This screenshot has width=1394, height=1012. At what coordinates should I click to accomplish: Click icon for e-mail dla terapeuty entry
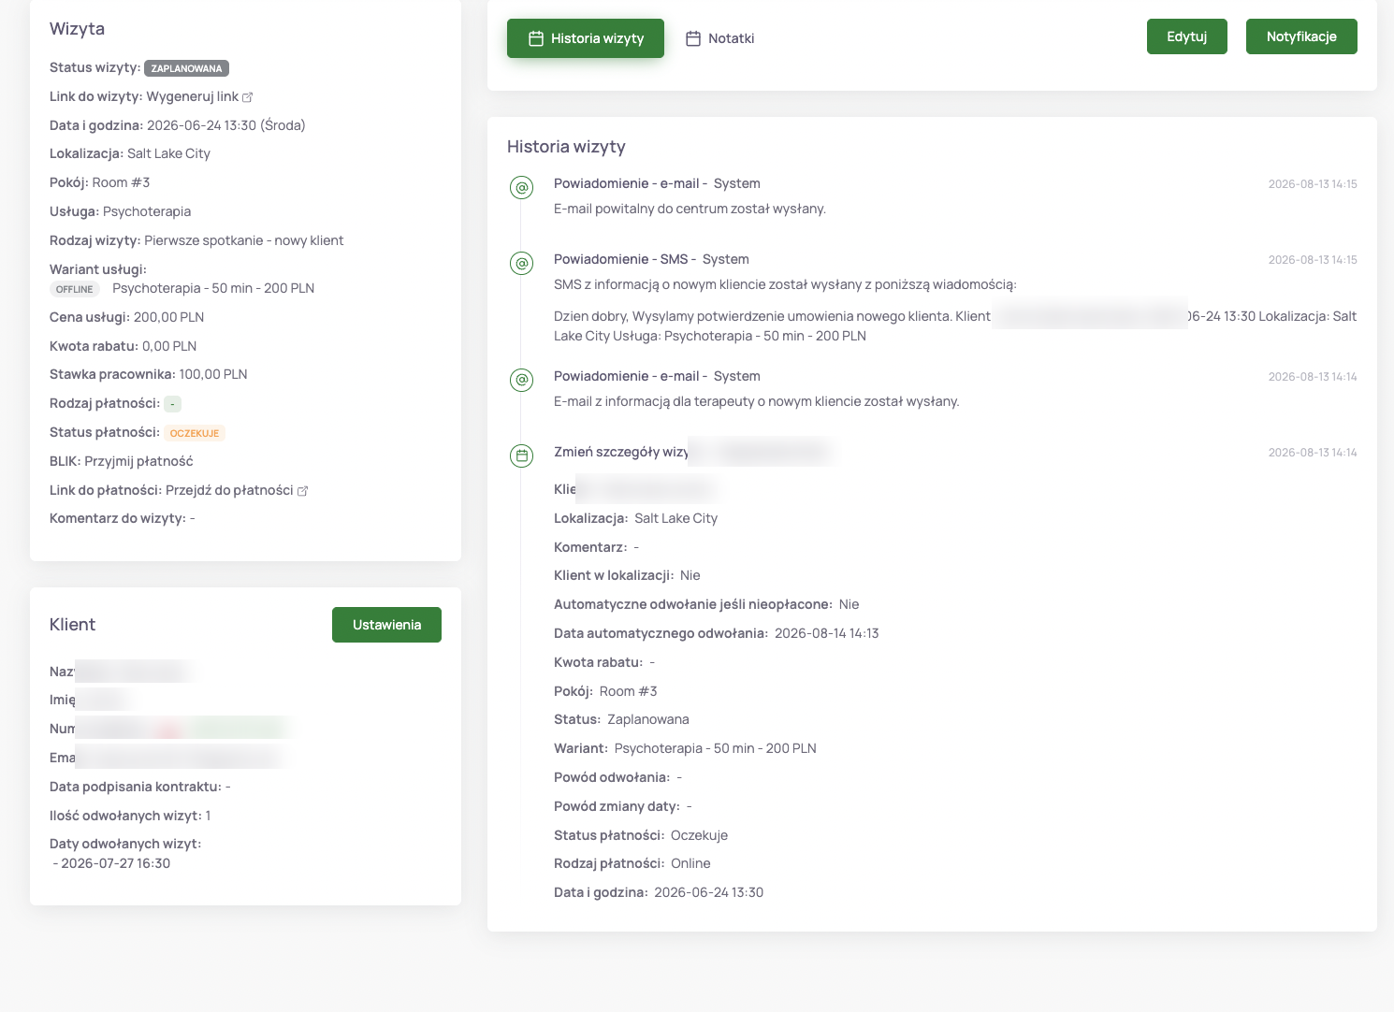[x=522, y=380]
